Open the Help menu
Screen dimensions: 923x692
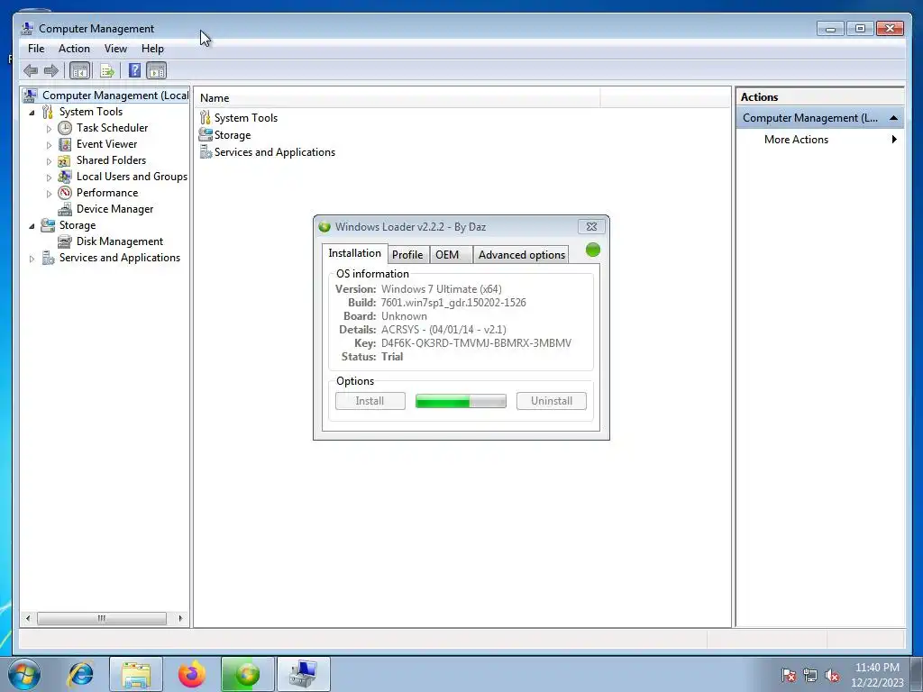[x=152, y=49]
